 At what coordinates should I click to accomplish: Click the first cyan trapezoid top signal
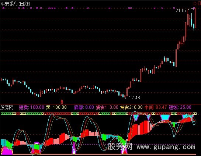pyautogui.click(x=136, y=117)
